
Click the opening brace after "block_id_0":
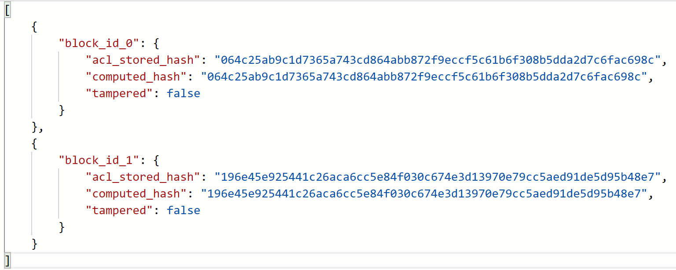[x=156, y=43]
